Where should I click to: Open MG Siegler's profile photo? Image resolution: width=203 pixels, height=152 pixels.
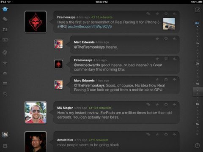(x=36, y=113)
